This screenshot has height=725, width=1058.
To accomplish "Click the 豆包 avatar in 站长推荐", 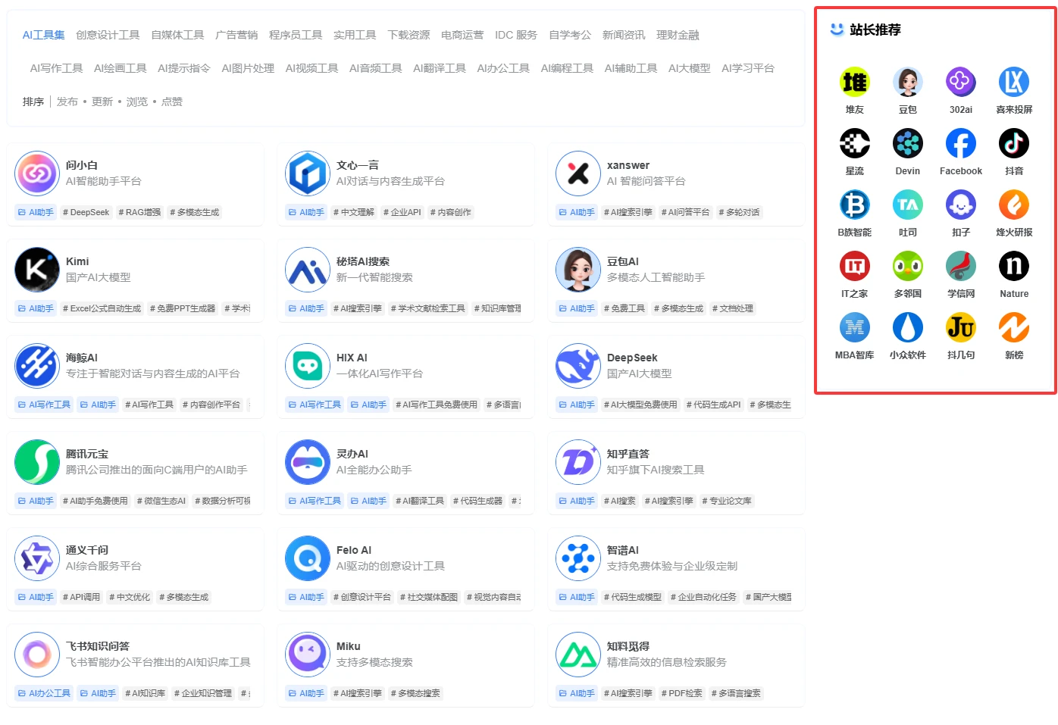I will coord(907,82).
